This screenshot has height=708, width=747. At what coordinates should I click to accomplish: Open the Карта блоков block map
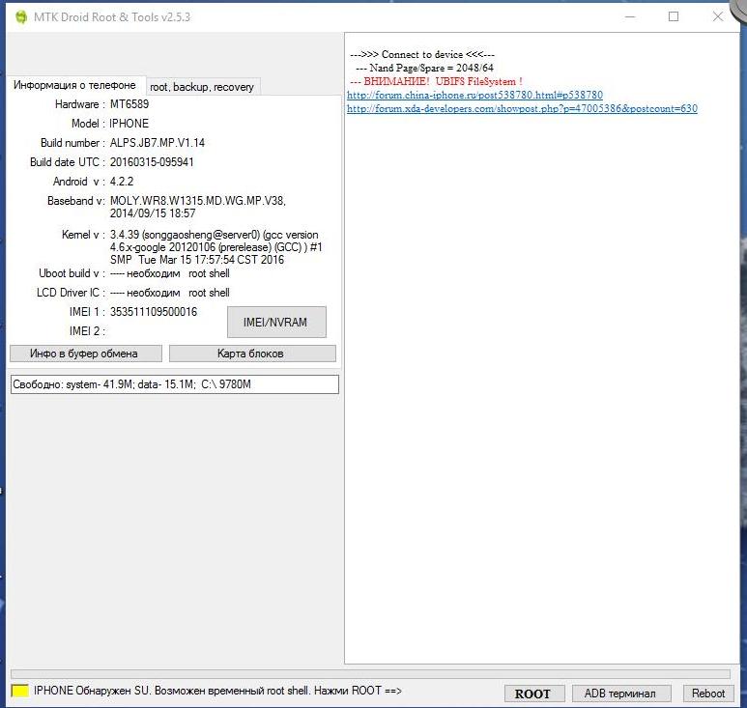(251, 354)
